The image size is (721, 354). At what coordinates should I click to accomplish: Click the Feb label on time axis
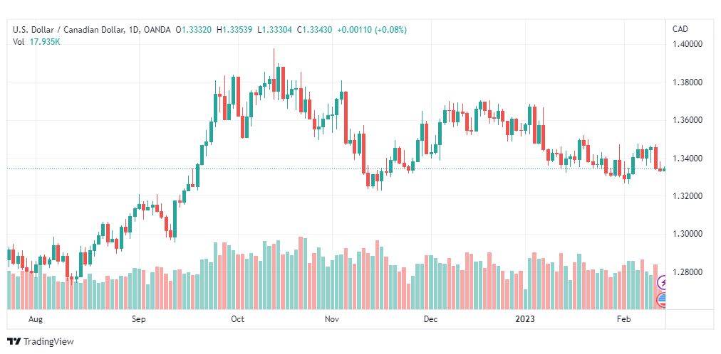[x=624, y=319]
